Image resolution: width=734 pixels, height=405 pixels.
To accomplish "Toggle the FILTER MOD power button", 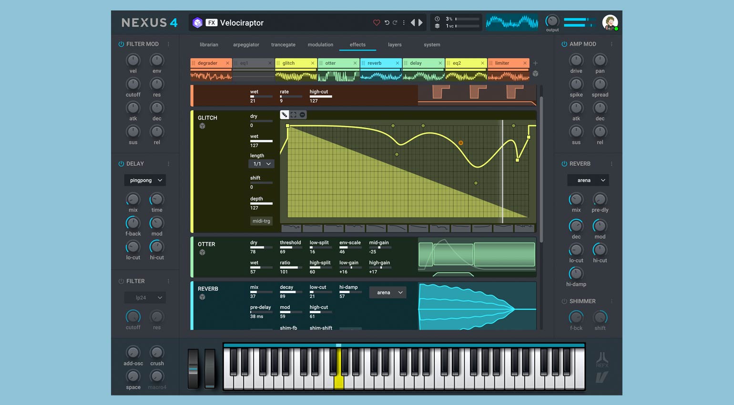I will [x=120, y=44].
